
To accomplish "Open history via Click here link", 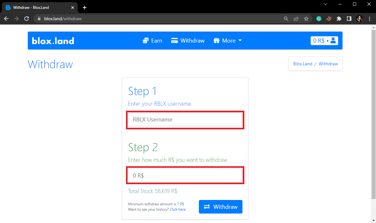I will coord(178,209).
